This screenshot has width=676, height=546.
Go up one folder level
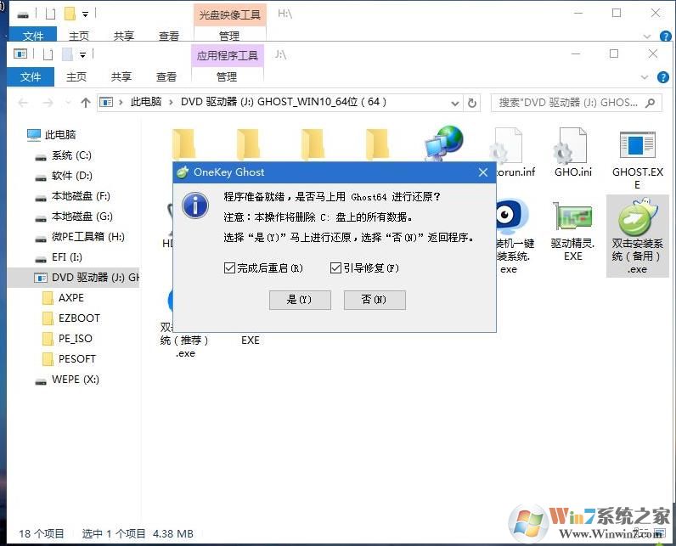point(86,103)
